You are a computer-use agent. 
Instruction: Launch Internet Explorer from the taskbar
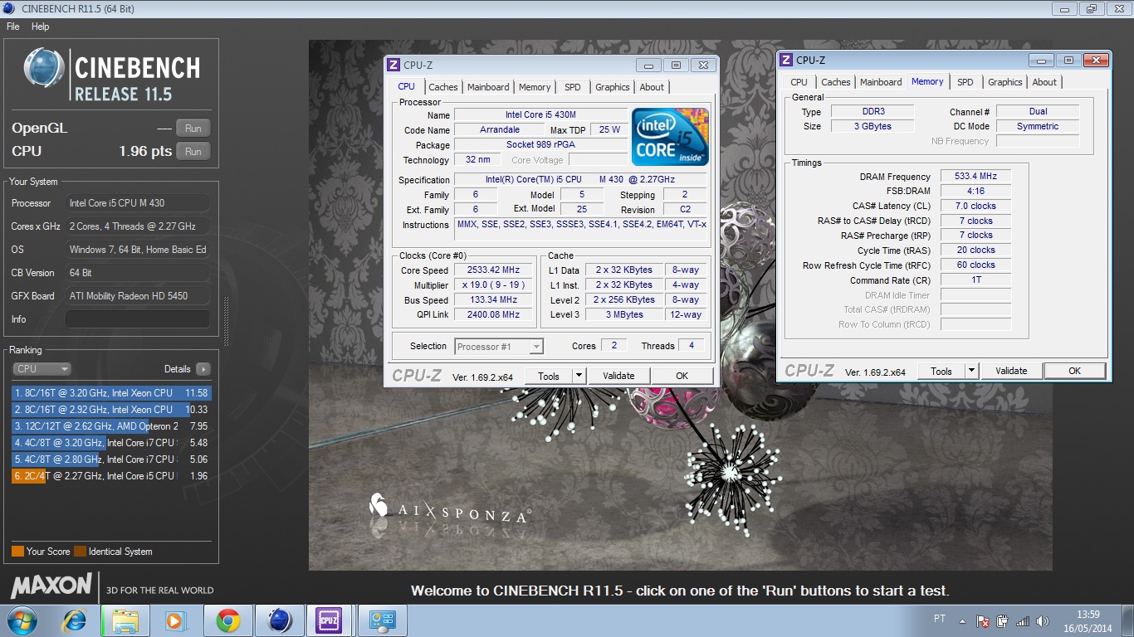click(x=74, y=620)
